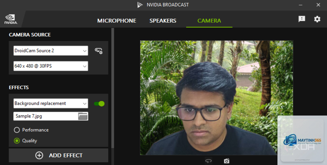Click the EFFECTS heading
The image size is (327, 165).
pos(19,87)
